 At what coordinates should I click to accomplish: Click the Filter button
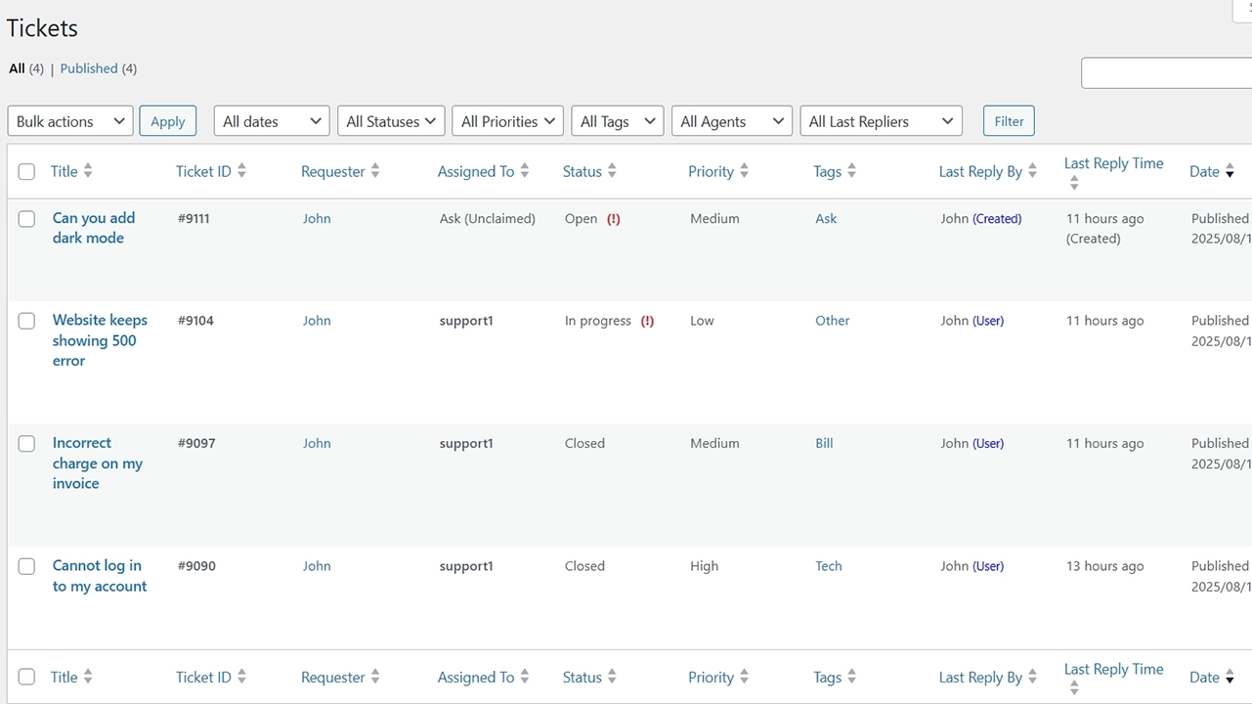click(1009, 121)
